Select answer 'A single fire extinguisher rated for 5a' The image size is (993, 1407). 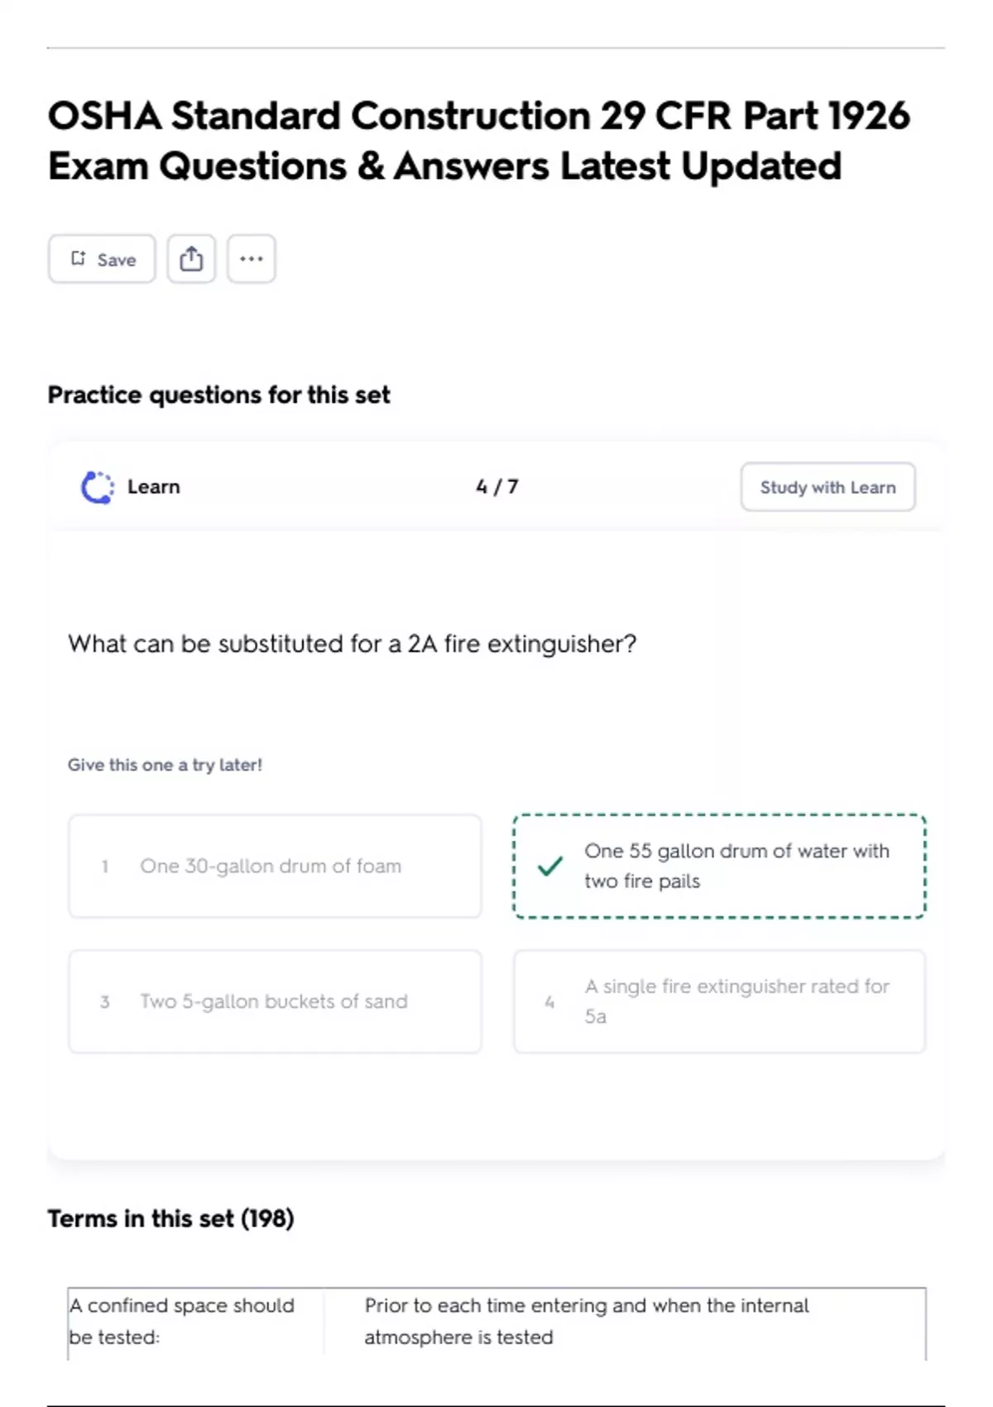tap(719, 1001)
